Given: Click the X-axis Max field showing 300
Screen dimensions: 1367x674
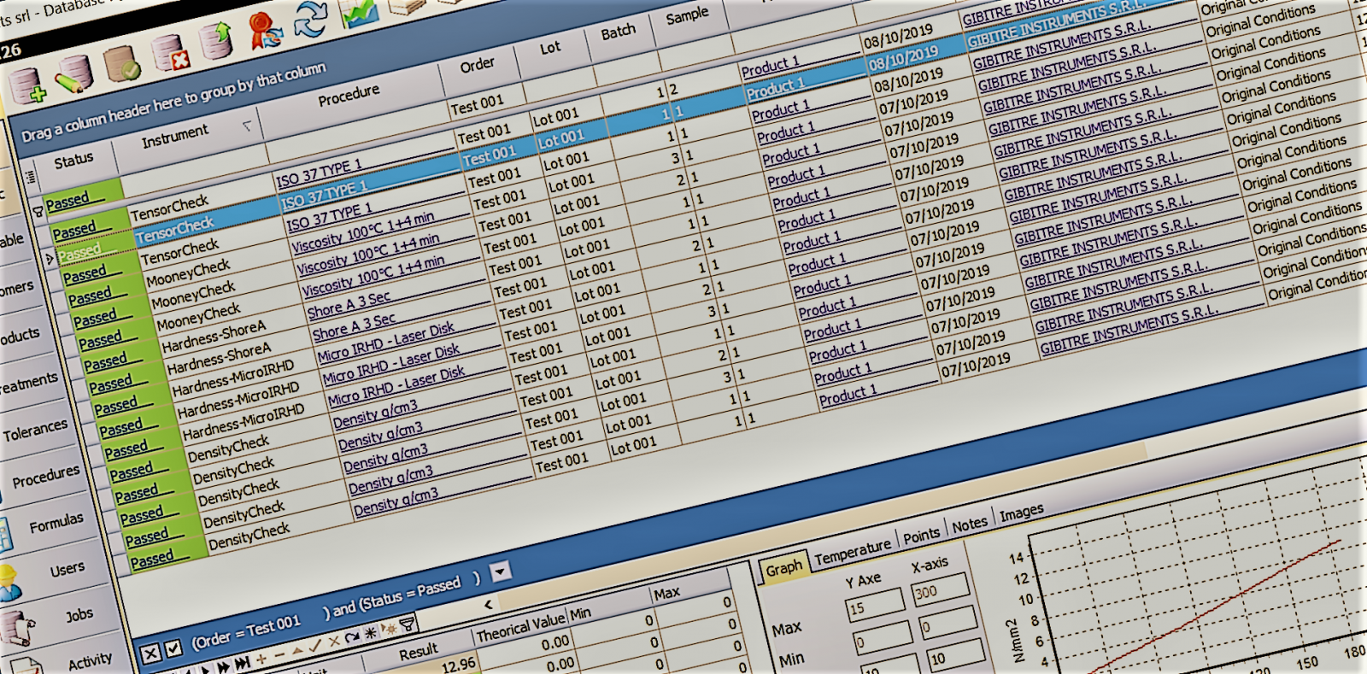Looking at the screenshot, I should pos(941,589).
